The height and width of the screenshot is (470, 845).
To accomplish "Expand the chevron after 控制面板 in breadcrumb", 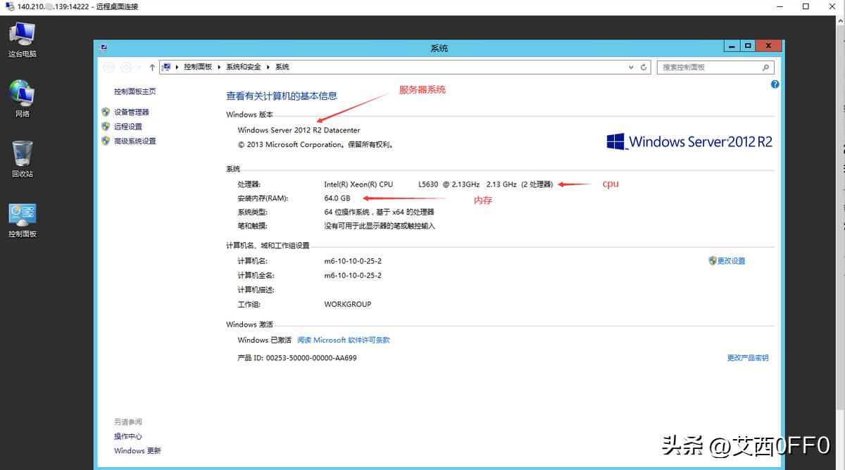I will coord(218,67).
